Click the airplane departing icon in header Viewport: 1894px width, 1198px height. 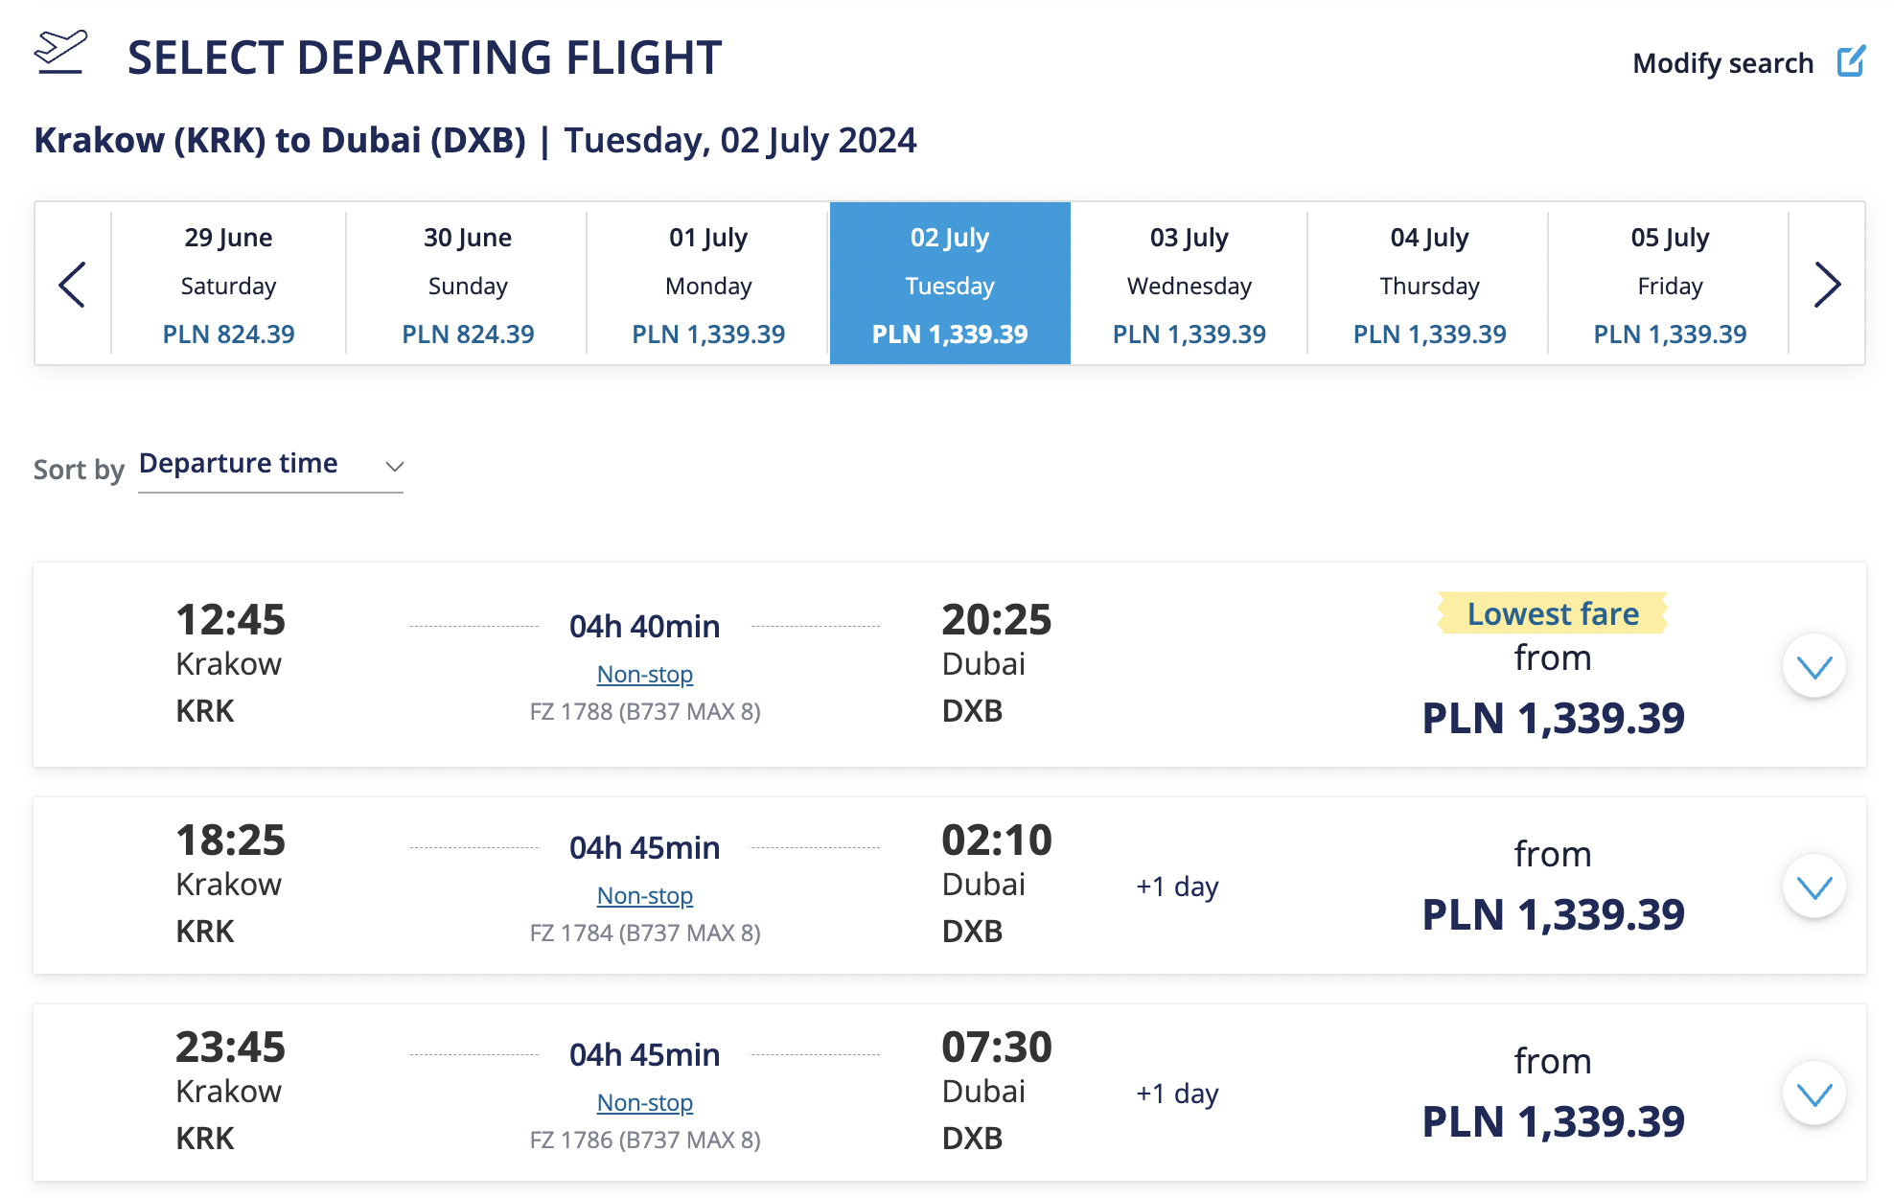click(x=60, y=52)
